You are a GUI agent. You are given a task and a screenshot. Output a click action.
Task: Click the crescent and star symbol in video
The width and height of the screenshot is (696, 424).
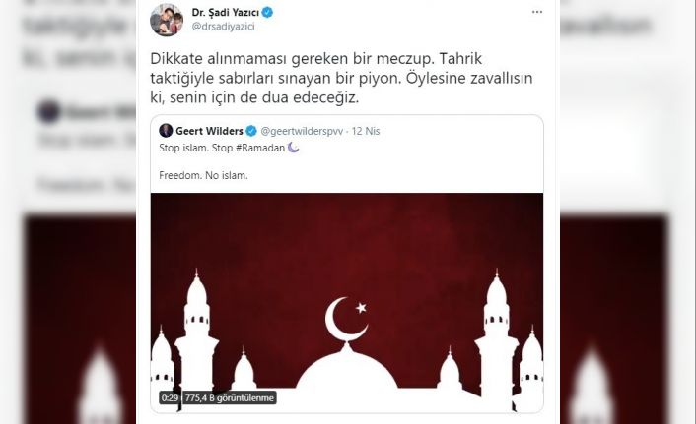(x=346, y=319)
